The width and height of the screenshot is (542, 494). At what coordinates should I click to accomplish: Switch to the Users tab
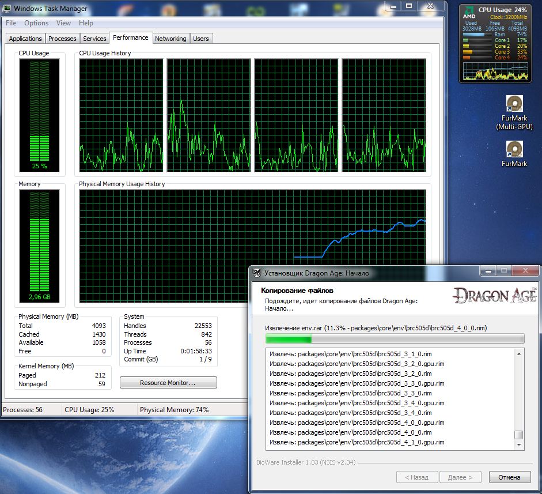point(201,39)
